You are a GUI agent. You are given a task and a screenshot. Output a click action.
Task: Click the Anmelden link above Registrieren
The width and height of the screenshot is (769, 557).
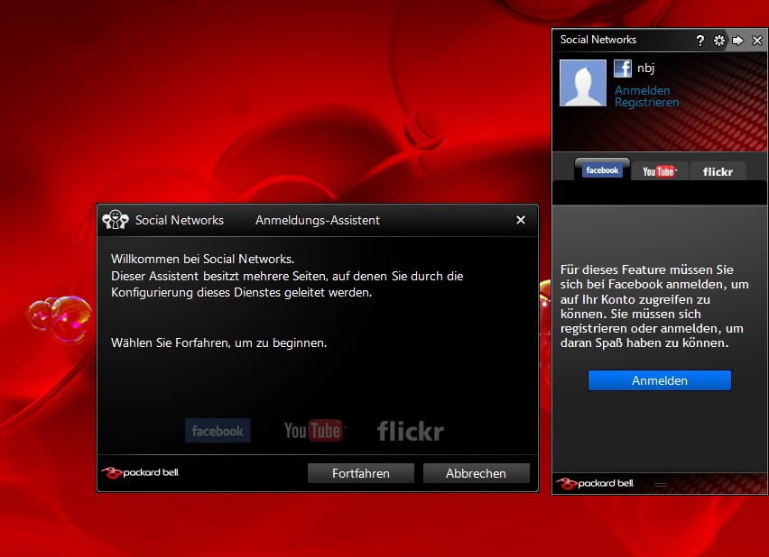pos(642,90)
